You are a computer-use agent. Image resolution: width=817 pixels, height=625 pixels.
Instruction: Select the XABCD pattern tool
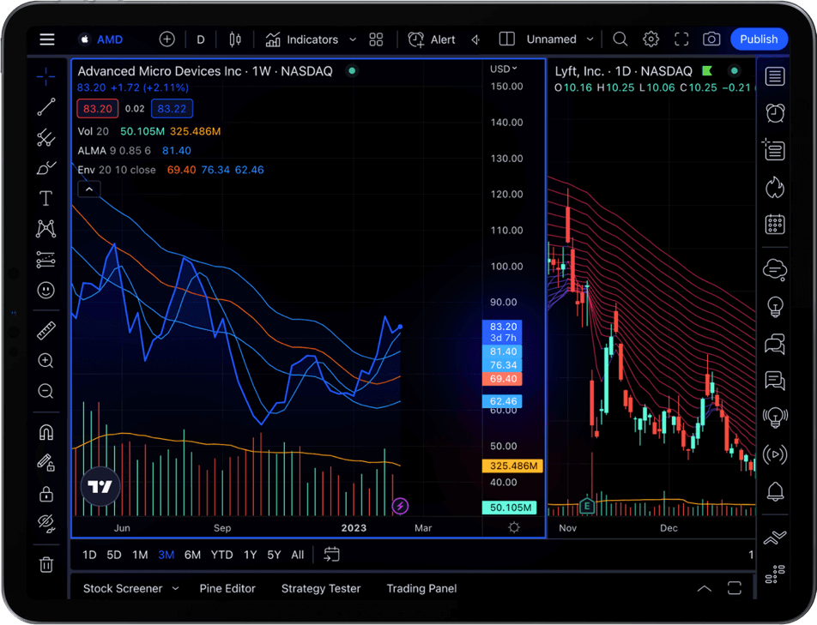[45, 228]
